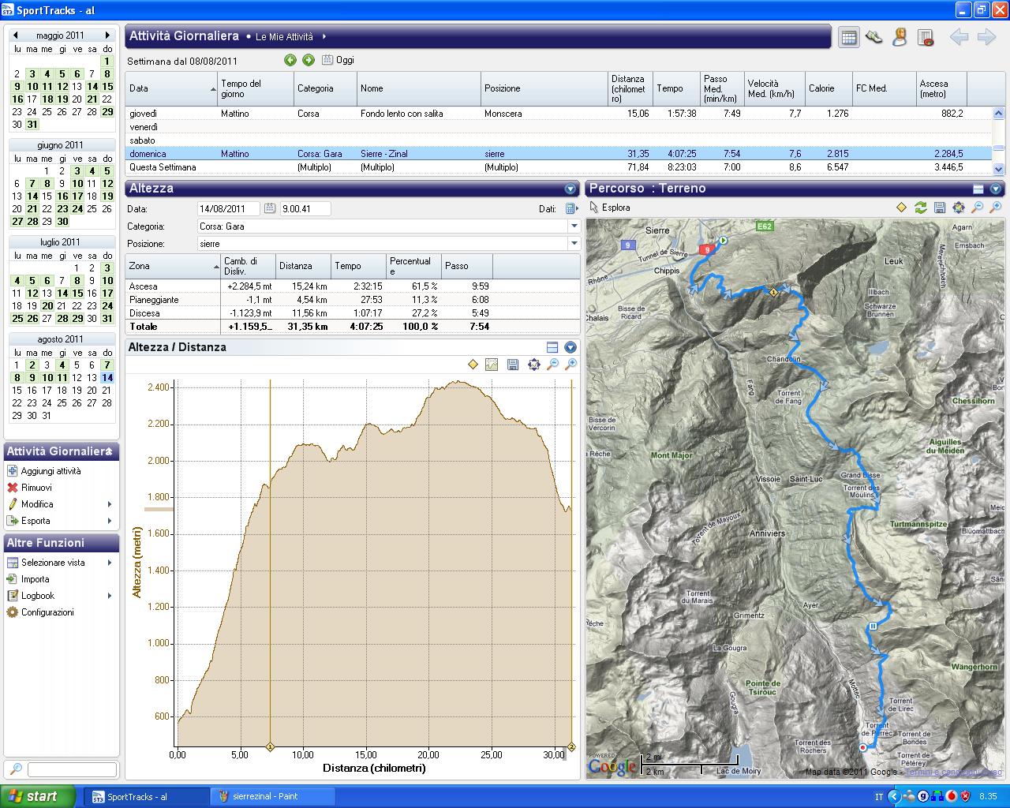
Task: Toggle chart panel split layout icon
Action: click(x=552, y=347)
